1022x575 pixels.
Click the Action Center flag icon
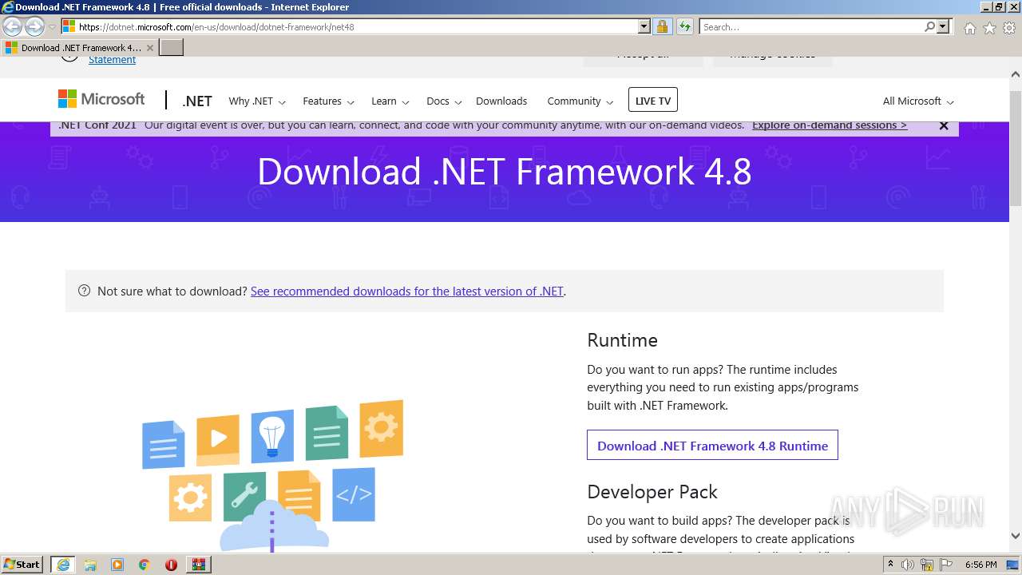[946, 565]
